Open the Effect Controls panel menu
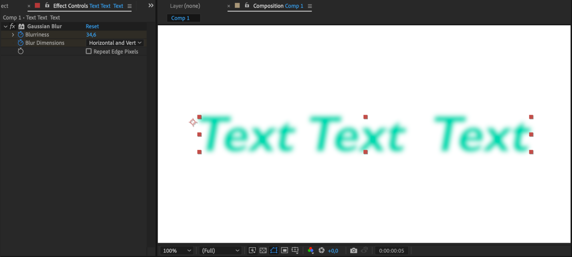This screenshot has width=572, height=257. [x=130, y=6]
